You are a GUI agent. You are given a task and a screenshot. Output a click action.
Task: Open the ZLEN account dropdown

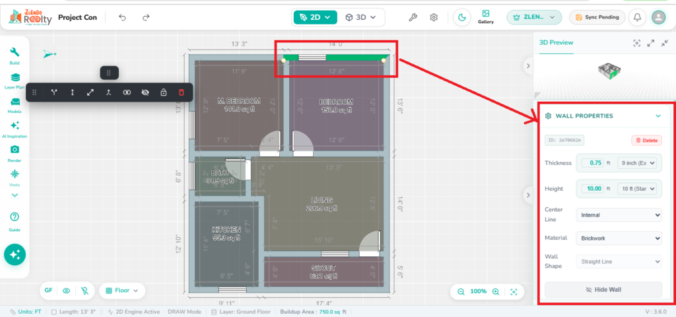[x=534, y=17]
